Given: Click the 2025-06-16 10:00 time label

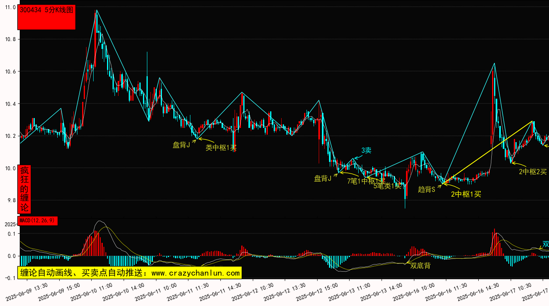Looking at the screenshot, I should [414, 291].
